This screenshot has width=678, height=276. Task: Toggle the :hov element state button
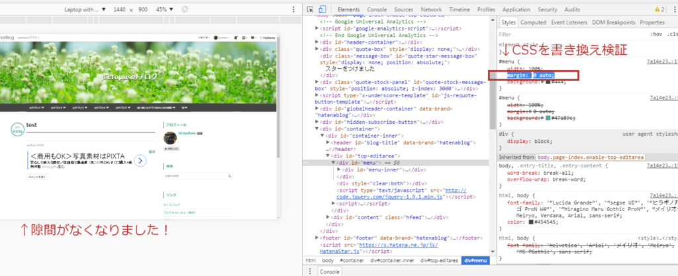(x=656, y=34)
